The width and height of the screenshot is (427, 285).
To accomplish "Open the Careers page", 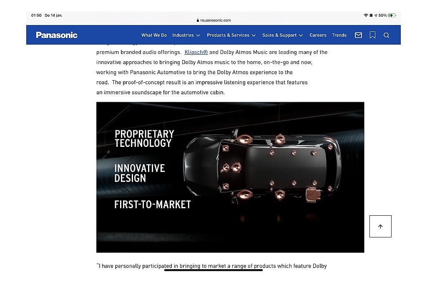I will click(318, 35).
